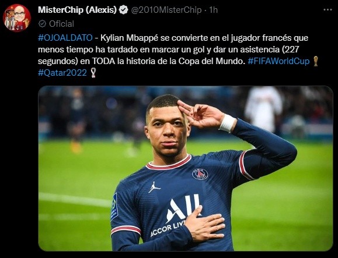This screenshot has width=338, height=258.
Task: Open MisterChip's profile avatar picture
Action: coord(17,18)
